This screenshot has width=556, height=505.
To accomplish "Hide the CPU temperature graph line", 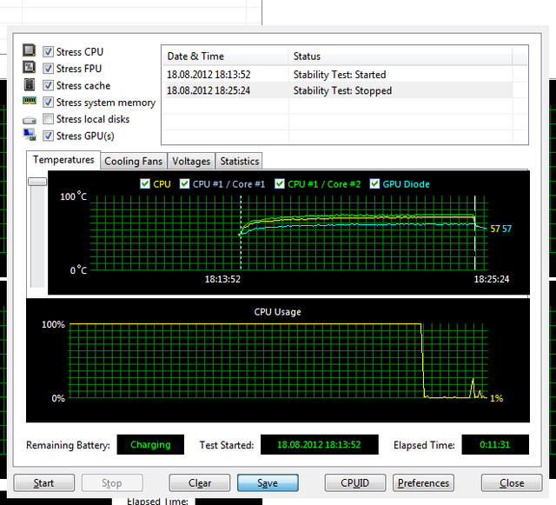I will (x=145, y=183).
